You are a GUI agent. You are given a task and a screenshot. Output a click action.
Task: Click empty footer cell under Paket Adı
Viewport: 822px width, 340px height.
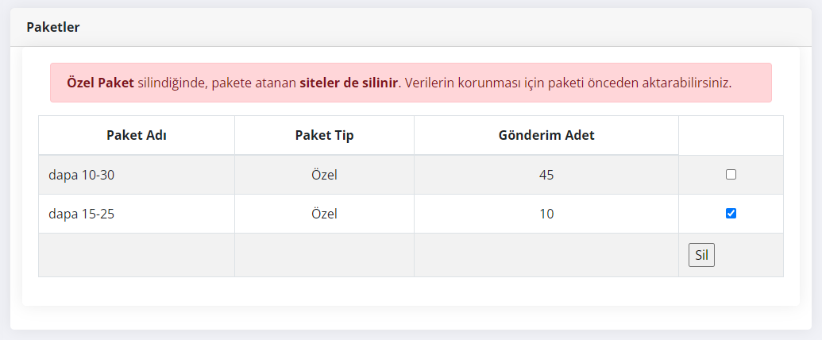[x=137, y=255]
